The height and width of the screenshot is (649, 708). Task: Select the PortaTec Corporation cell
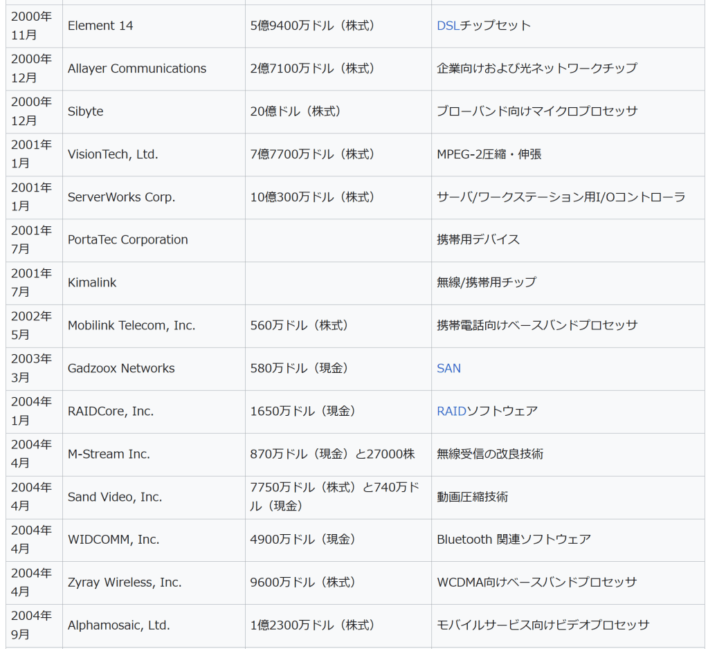(x=128, y=240)
